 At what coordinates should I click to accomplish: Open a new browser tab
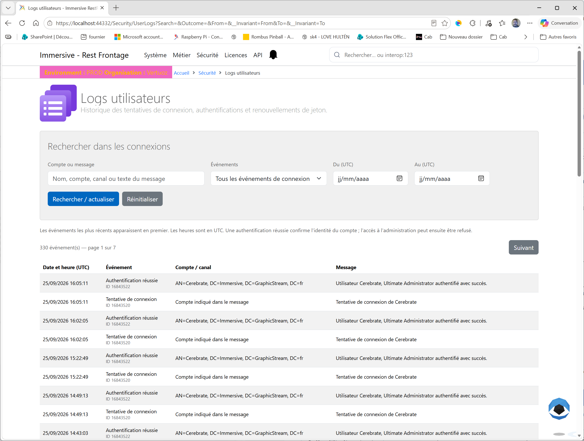pyautogui.click(x=116, y=8)
